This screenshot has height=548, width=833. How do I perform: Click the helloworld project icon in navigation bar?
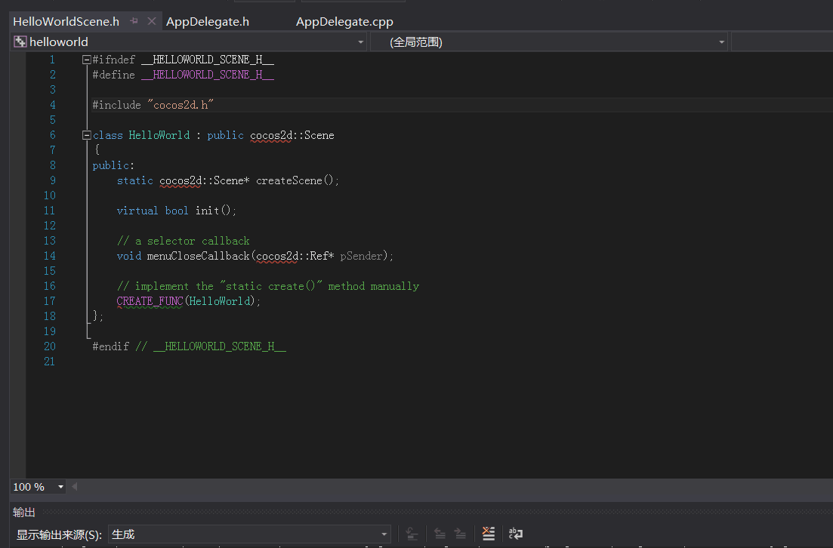pos(20,42)
